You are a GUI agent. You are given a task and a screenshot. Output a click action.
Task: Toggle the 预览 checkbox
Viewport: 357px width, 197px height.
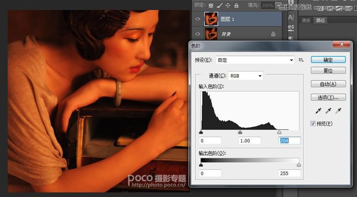(x=313, y=124)
